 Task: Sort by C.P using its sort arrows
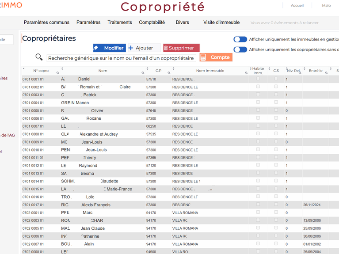click(148, 68)
